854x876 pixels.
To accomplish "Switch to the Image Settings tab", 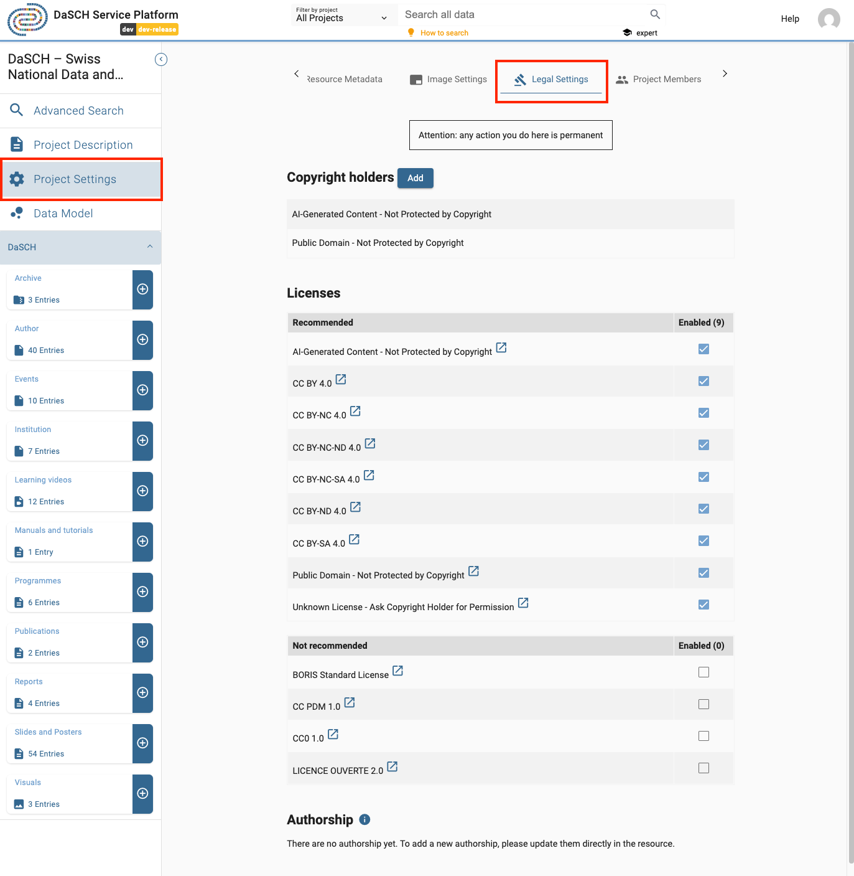I will coord(448,79).
